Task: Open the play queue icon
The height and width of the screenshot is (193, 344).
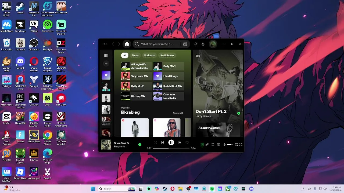Action: click(x=213, y=144)
